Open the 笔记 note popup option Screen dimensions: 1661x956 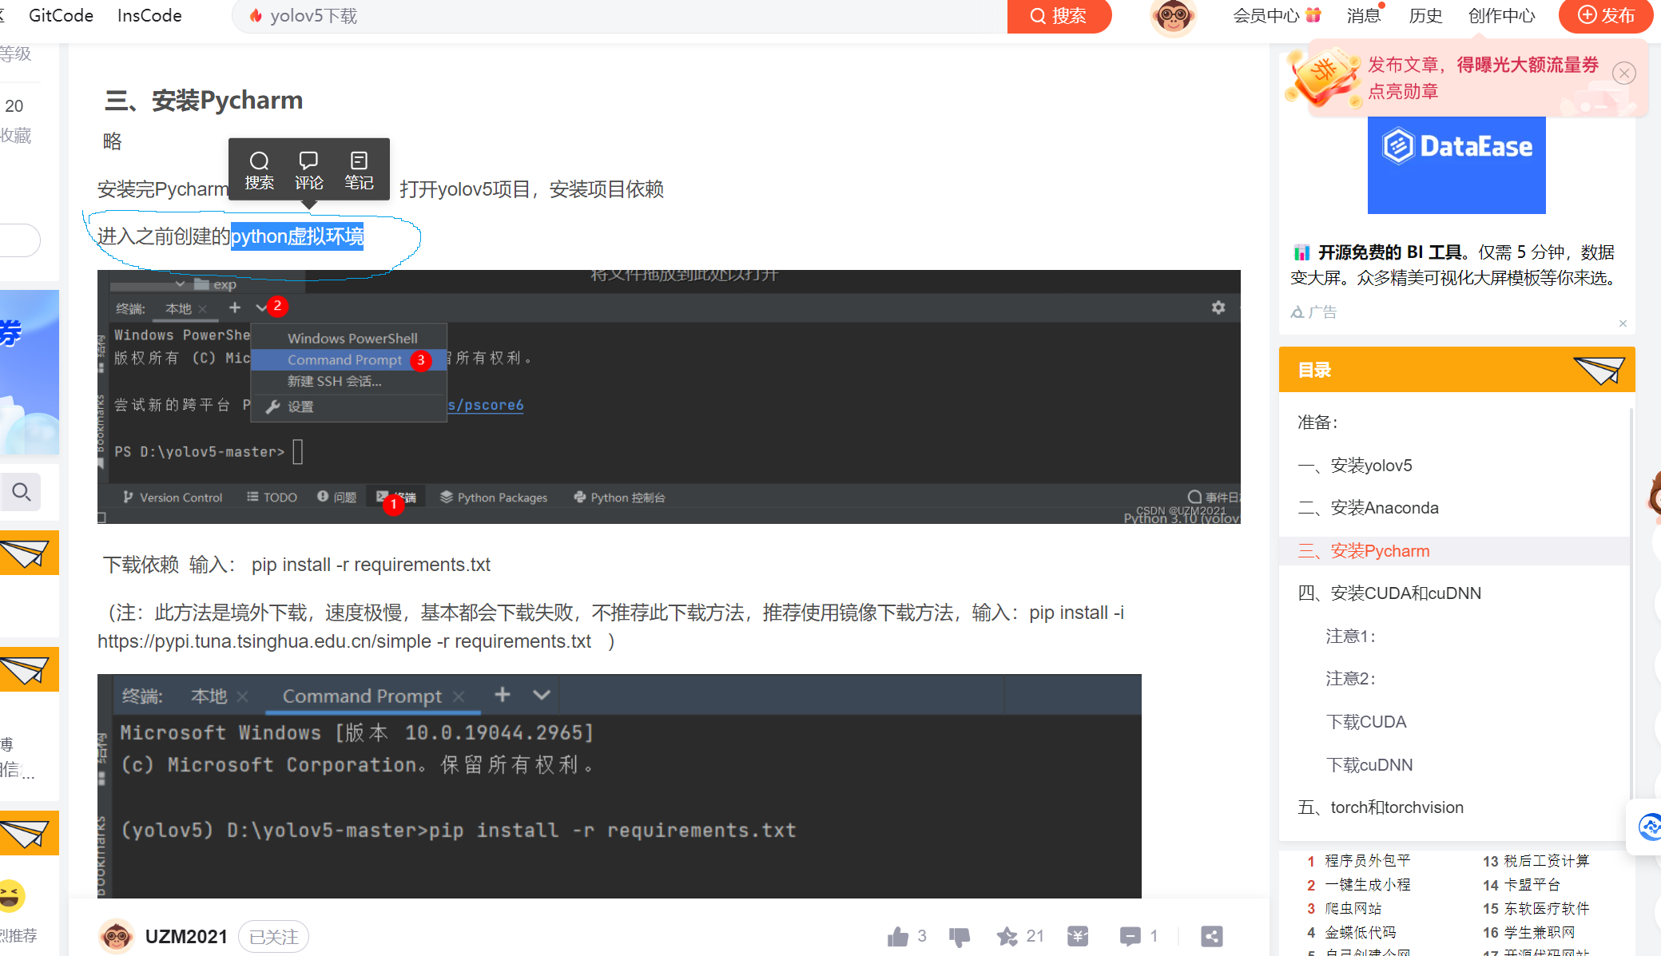click(x=359, y=170)
